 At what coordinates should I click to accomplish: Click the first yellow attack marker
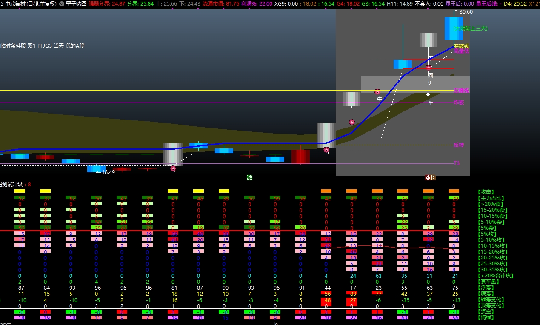[x=20, y=191]
